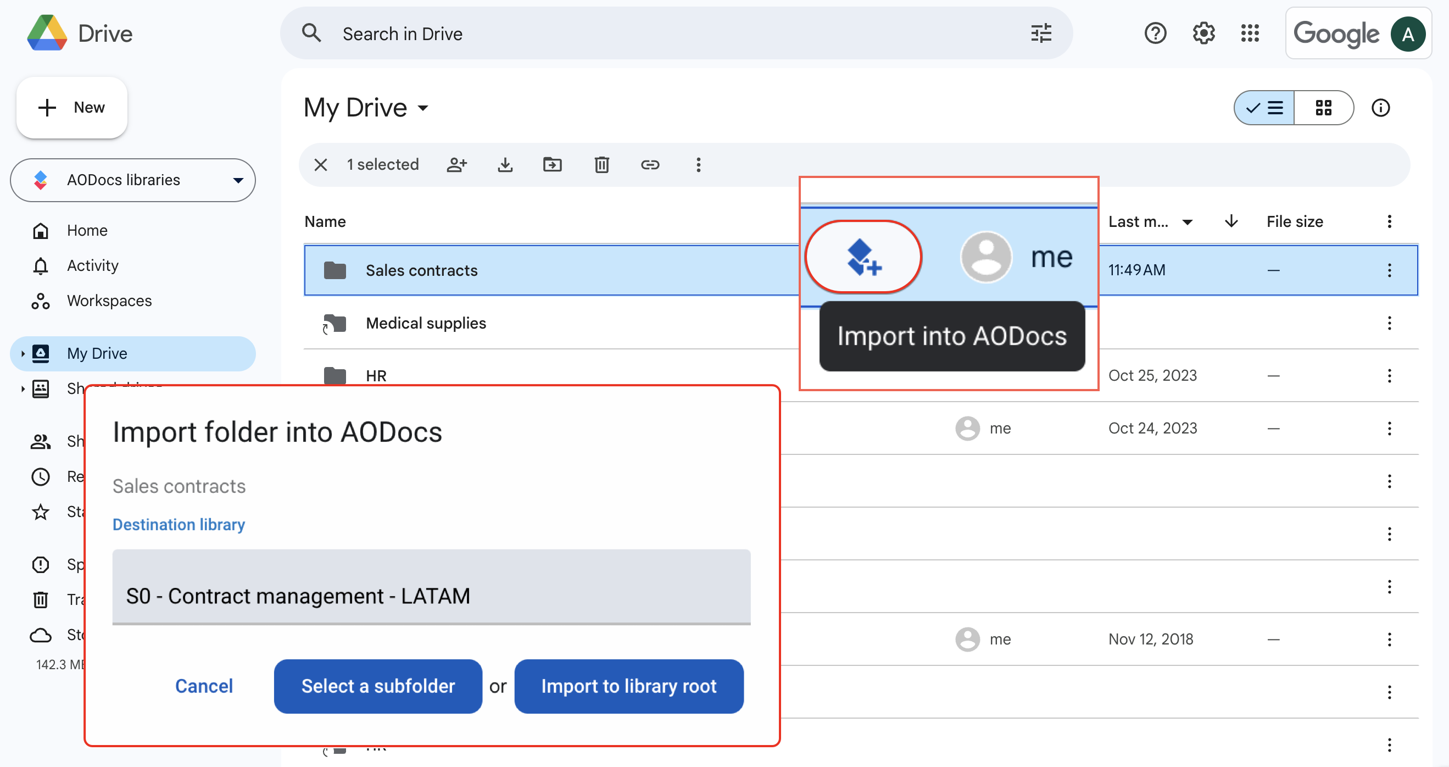Click the Spam icon in sidebar
Image resolution: width=1449 pixels, height=767 pixels.
[41, 564]
